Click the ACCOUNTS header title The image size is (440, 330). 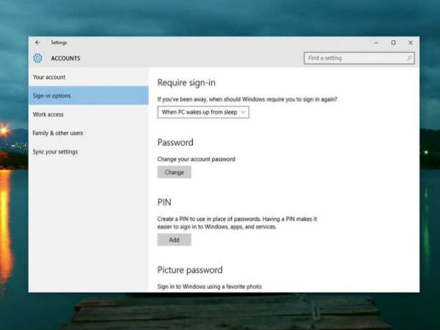[65, 58]
